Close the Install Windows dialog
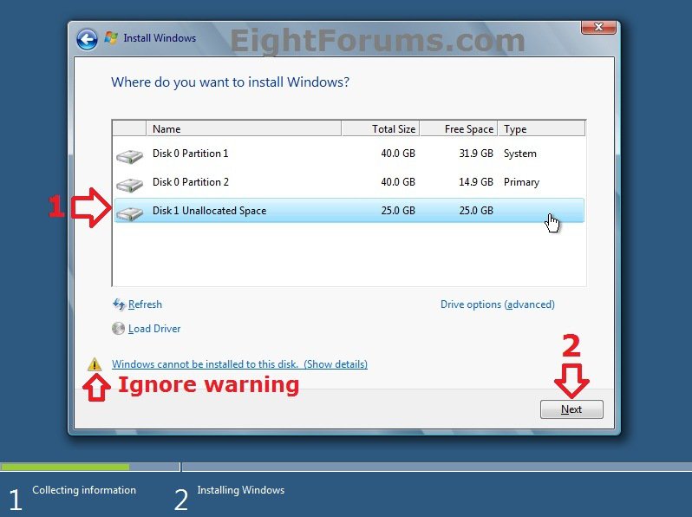 coord(598,27)
